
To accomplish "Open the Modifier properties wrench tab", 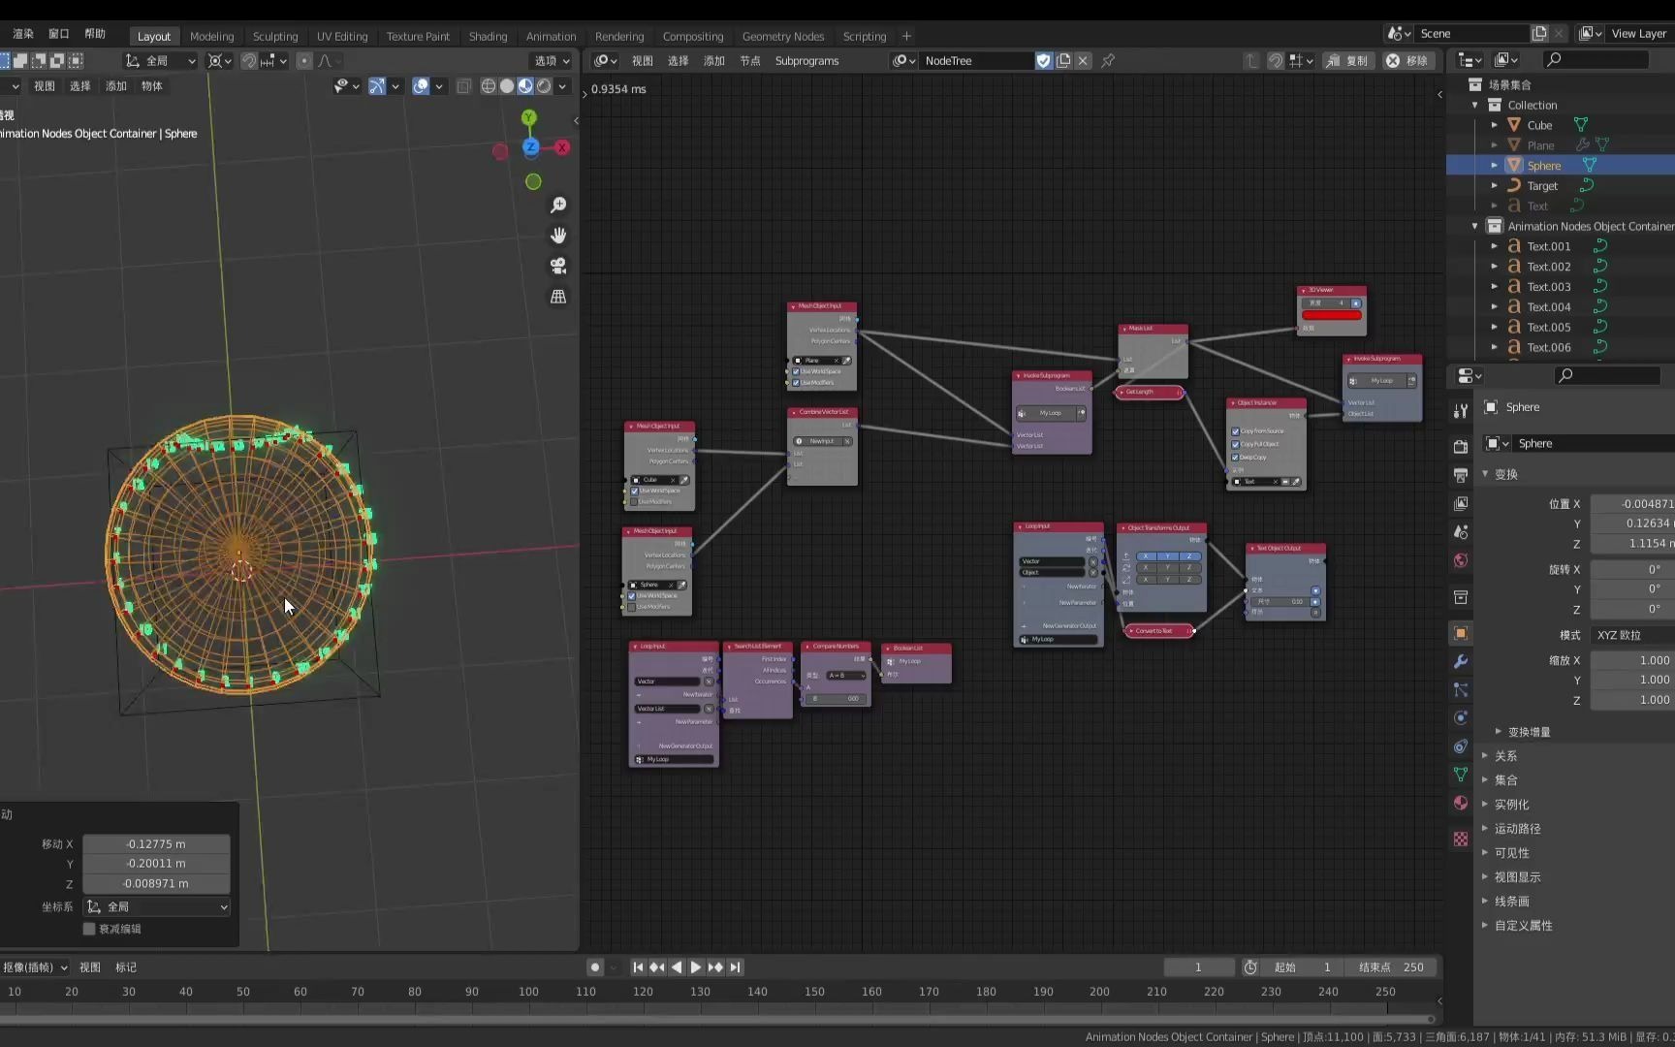I will (x=1461, y=661).
